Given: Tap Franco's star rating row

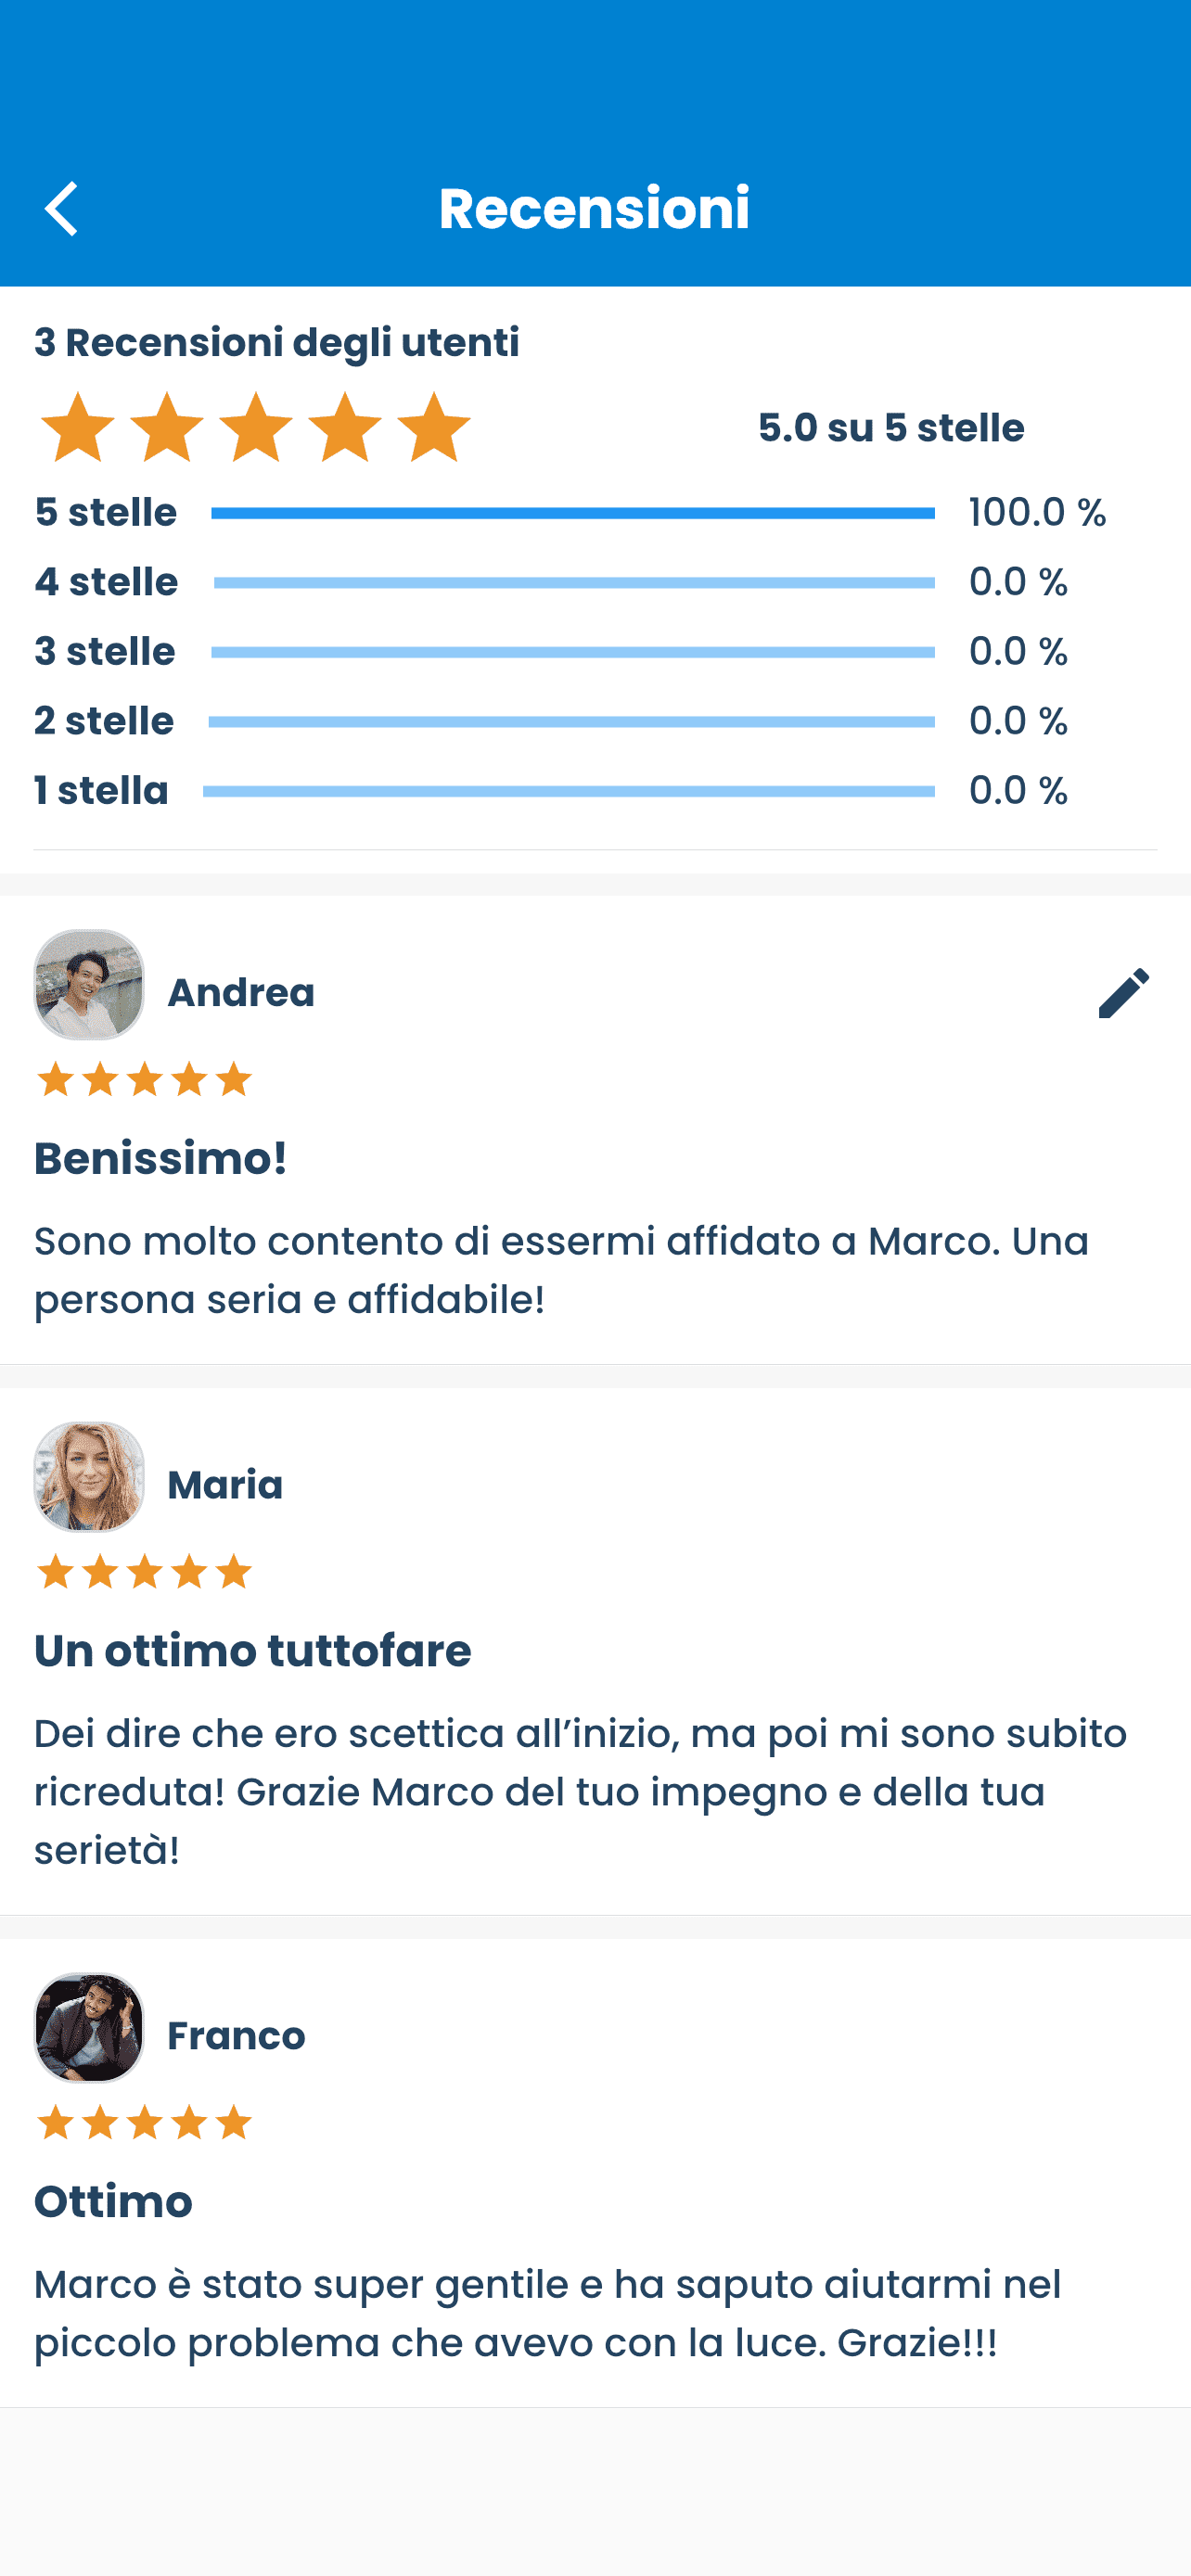Looking at the screenshot, I should click(x=144, y=2122).
